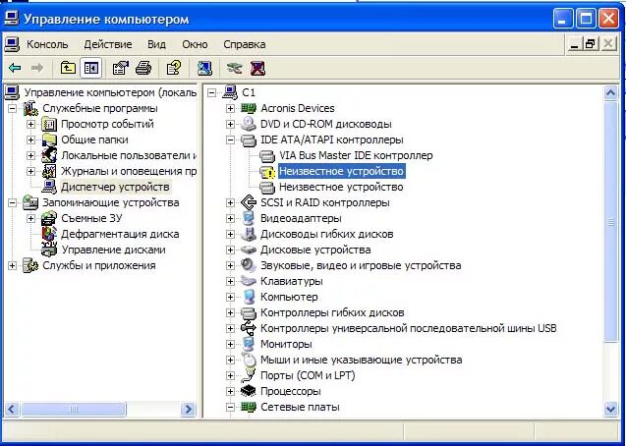The image size is (626, 446).
Task: Click the device list scroll down arrow
Action: 611,409
